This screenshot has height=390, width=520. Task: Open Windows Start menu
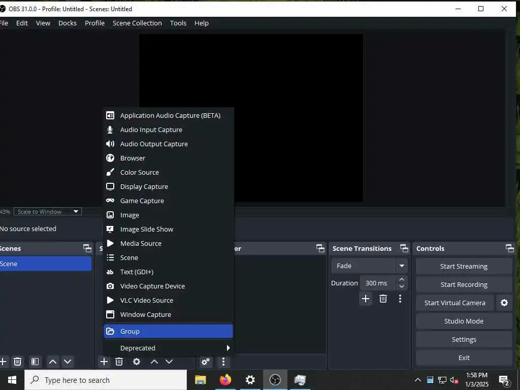point(12,380)
